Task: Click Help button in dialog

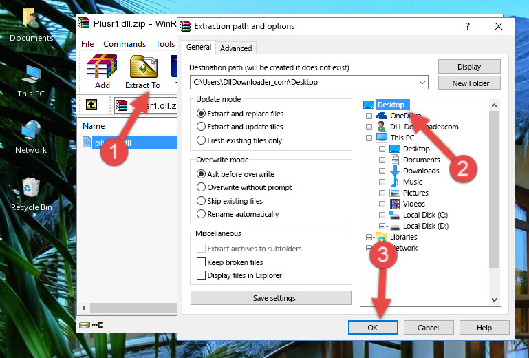Action: (x=484, y=328)
